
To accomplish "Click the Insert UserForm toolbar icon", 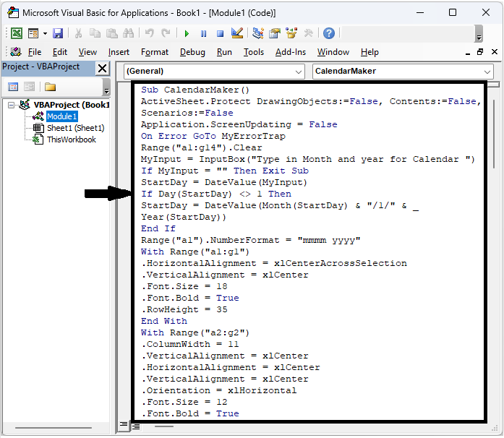I will pyautogui.click(x=33, y=33).
